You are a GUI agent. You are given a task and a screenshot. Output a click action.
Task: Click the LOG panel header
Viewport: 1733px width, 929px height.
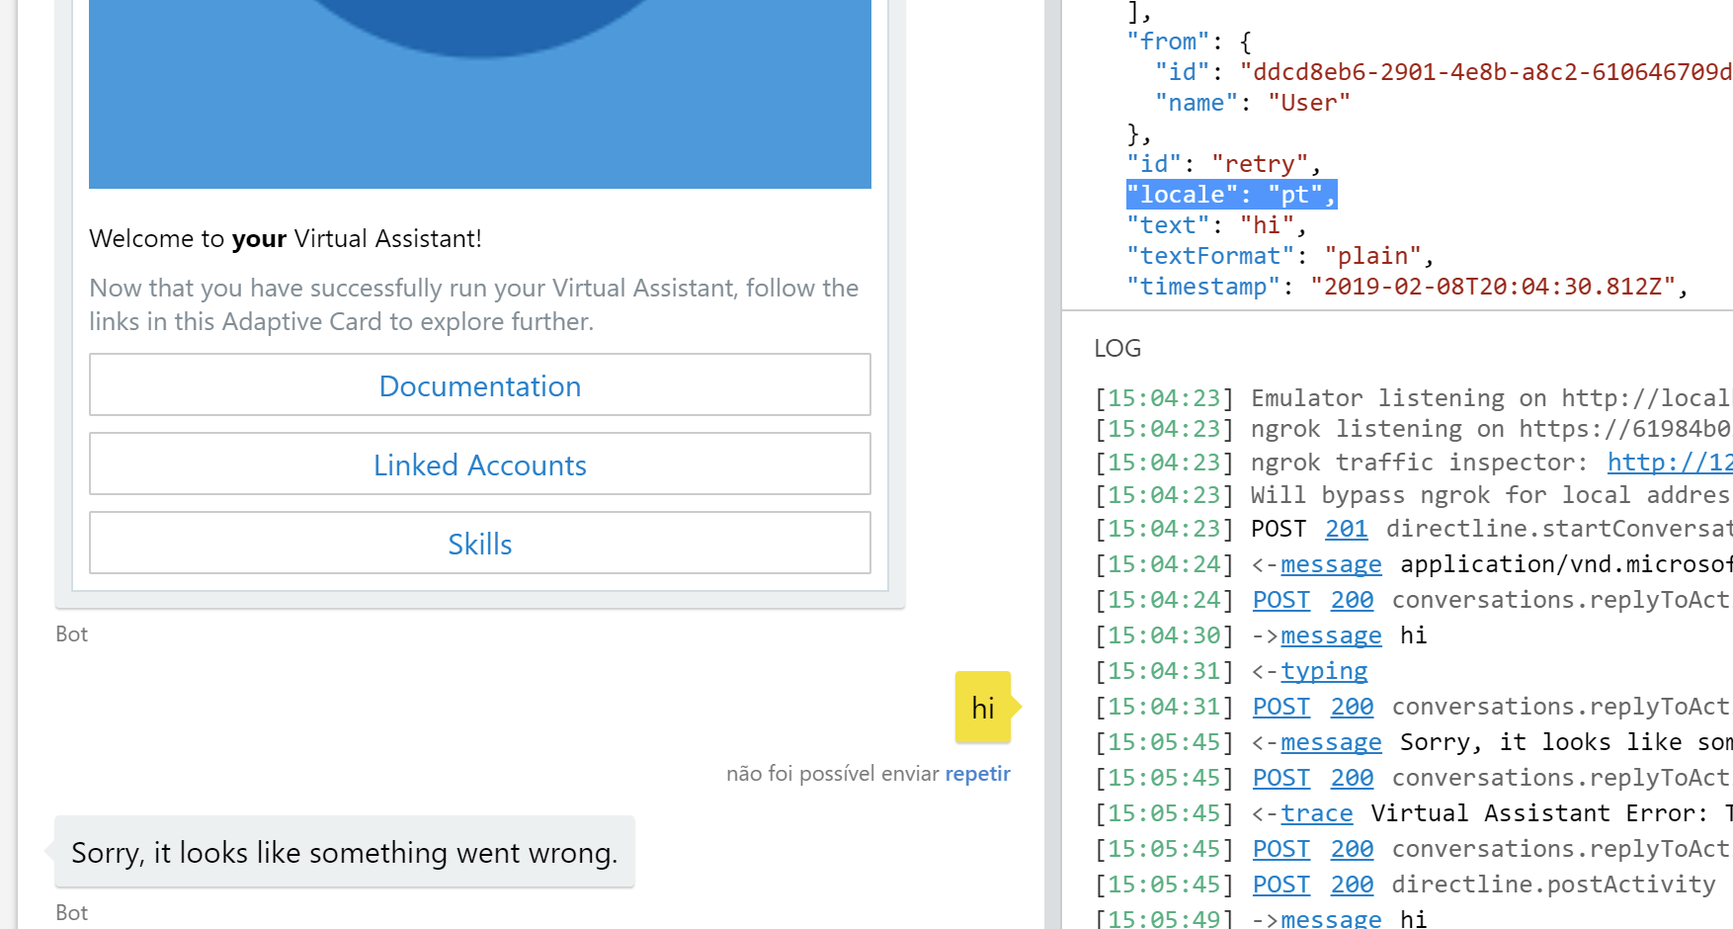pyautogui.click(x=1116, y=348)
